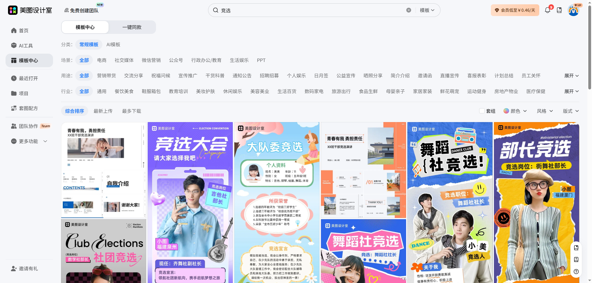Clear the search box with the X icon

(409, 10)
